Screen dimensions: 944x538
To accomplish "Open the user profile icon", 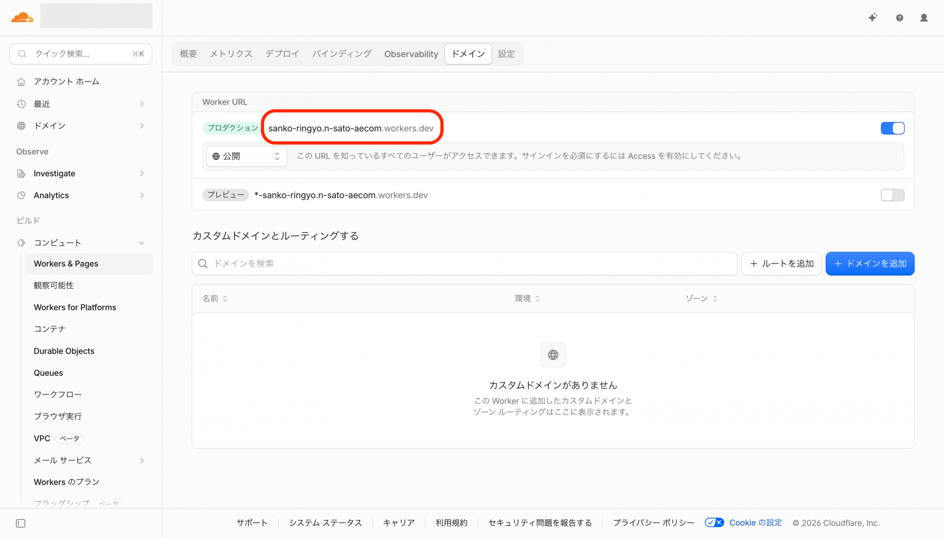I will (x=924, y=18).
